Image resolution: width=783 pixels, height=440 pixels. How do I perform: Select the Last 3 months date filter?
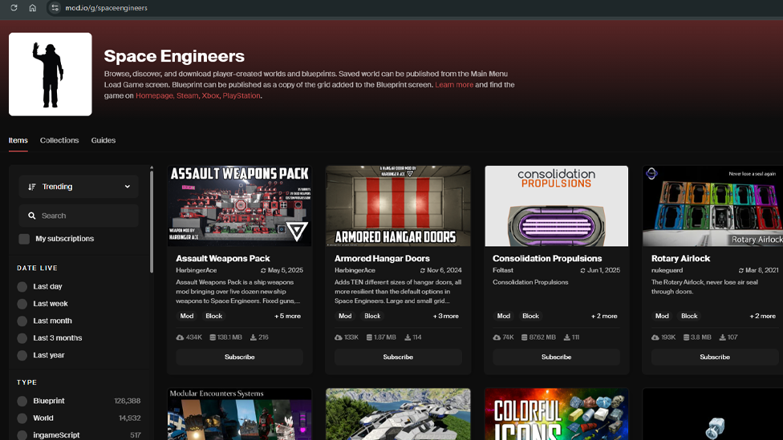click(22, 338)
